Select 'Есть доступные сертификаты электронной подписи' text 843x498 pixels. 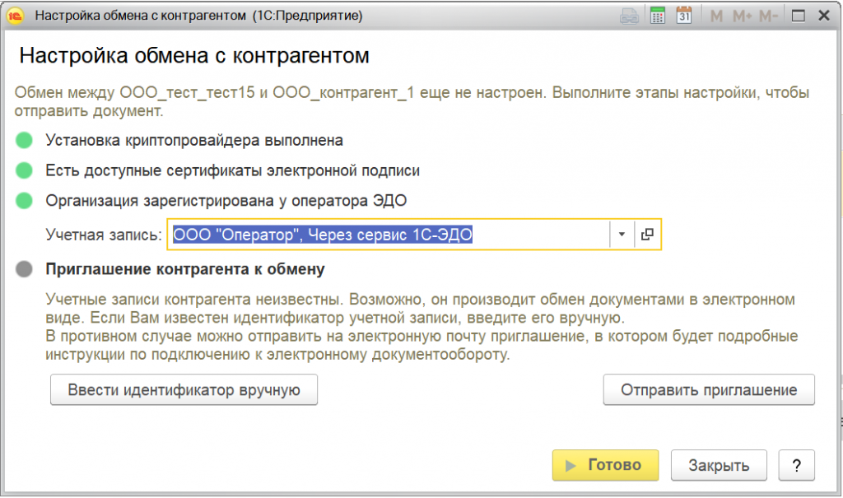tap(232, 170)
